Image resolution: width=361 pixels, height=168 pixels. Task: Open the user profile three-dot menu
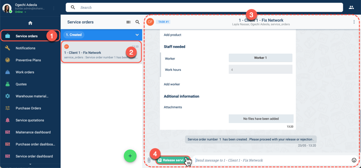54,8
